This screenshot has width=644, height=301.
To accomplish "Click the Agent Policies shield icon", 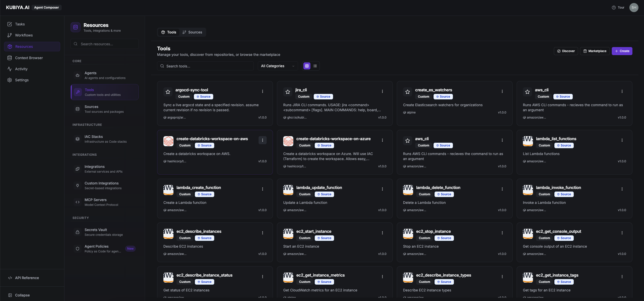I will [x=78, y=249].
